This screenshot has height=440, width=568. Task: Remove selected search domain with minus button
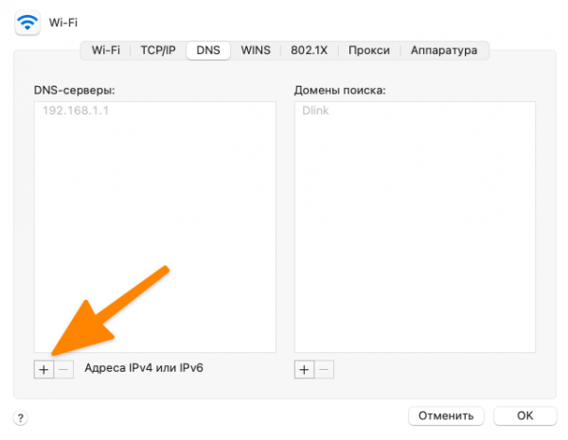[324, 369]
